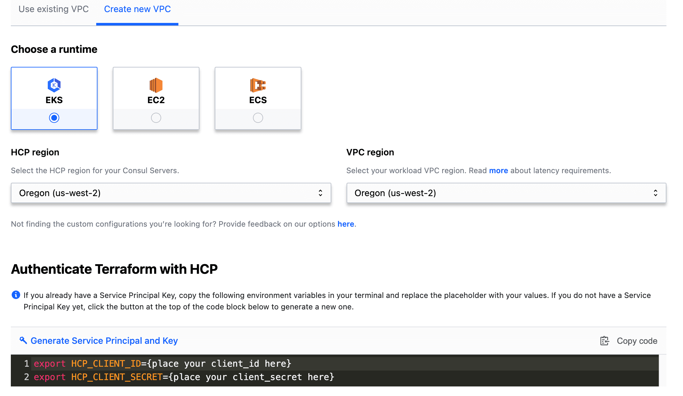Switch to the Create new VPC tab

tap(137, 9)
